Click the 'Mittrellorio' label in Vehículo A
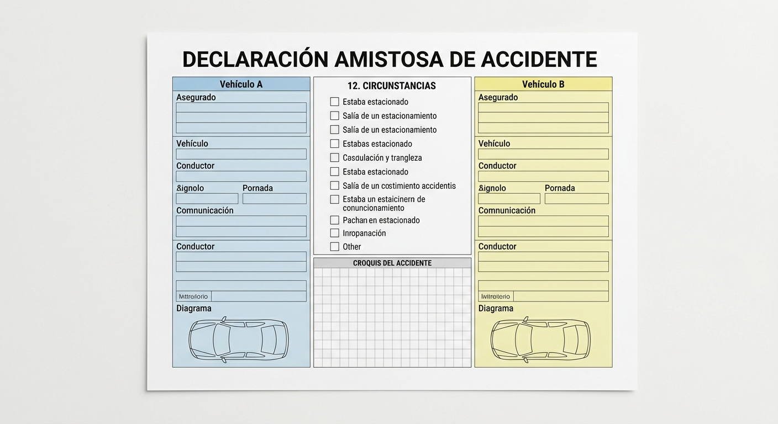Image resolution: width=778 pixels, height=424 pixels. pos(193,296)
